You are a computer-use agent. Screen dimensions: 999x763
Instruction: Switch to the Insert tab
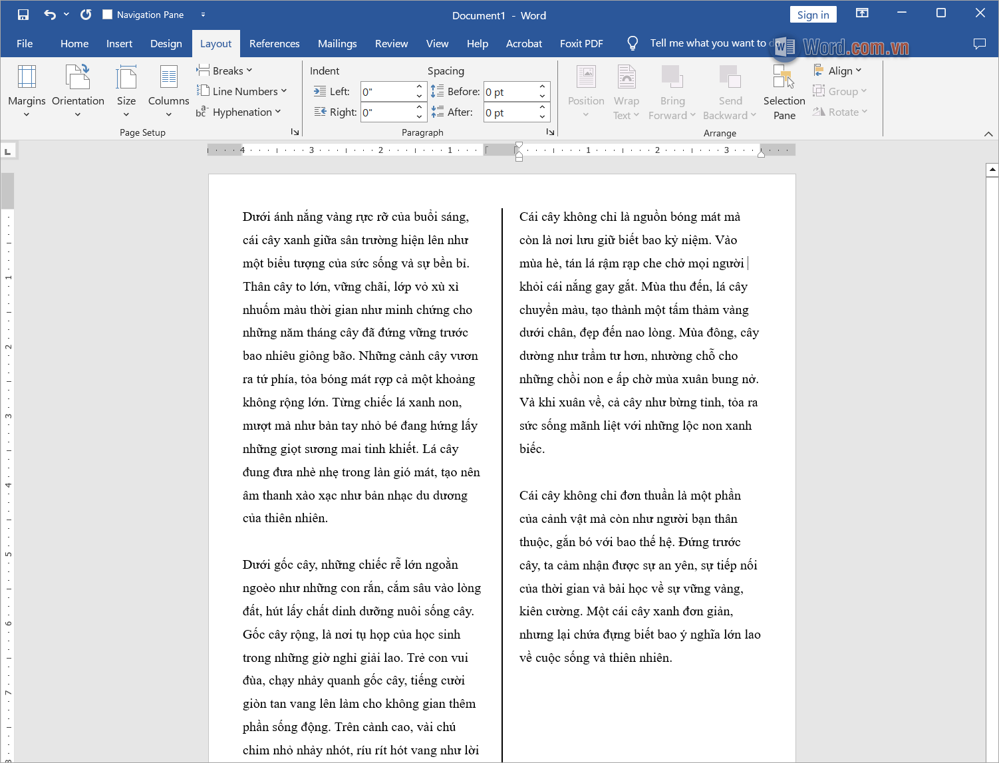click(119, 43)
